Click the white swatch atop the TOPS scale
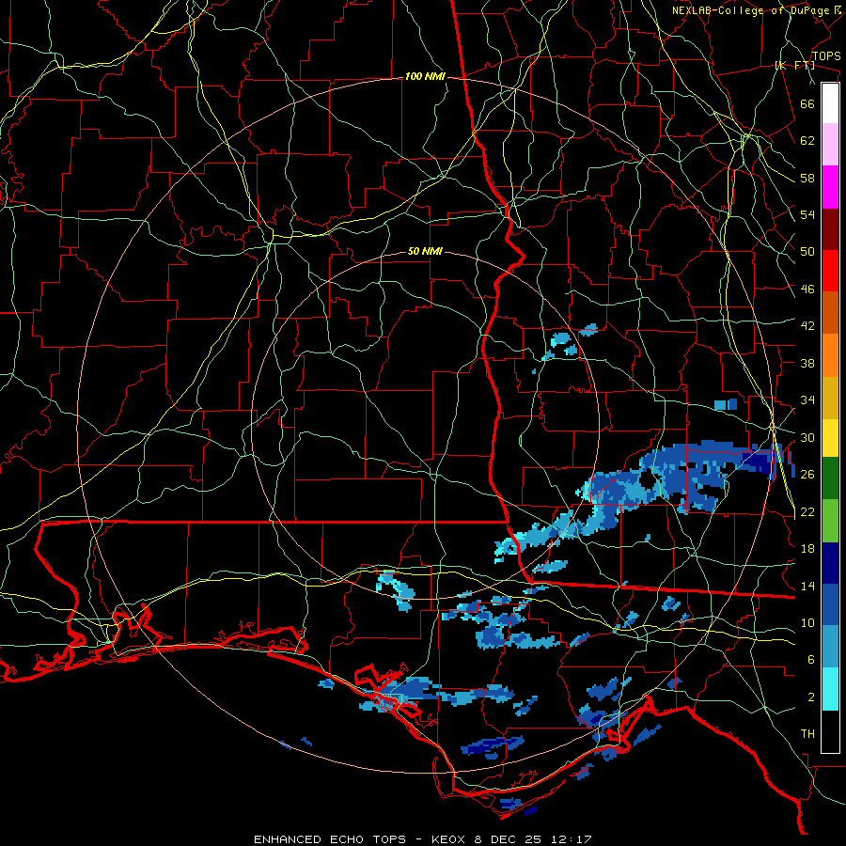This screenshot has width=846, height=846. pos(830,103)
